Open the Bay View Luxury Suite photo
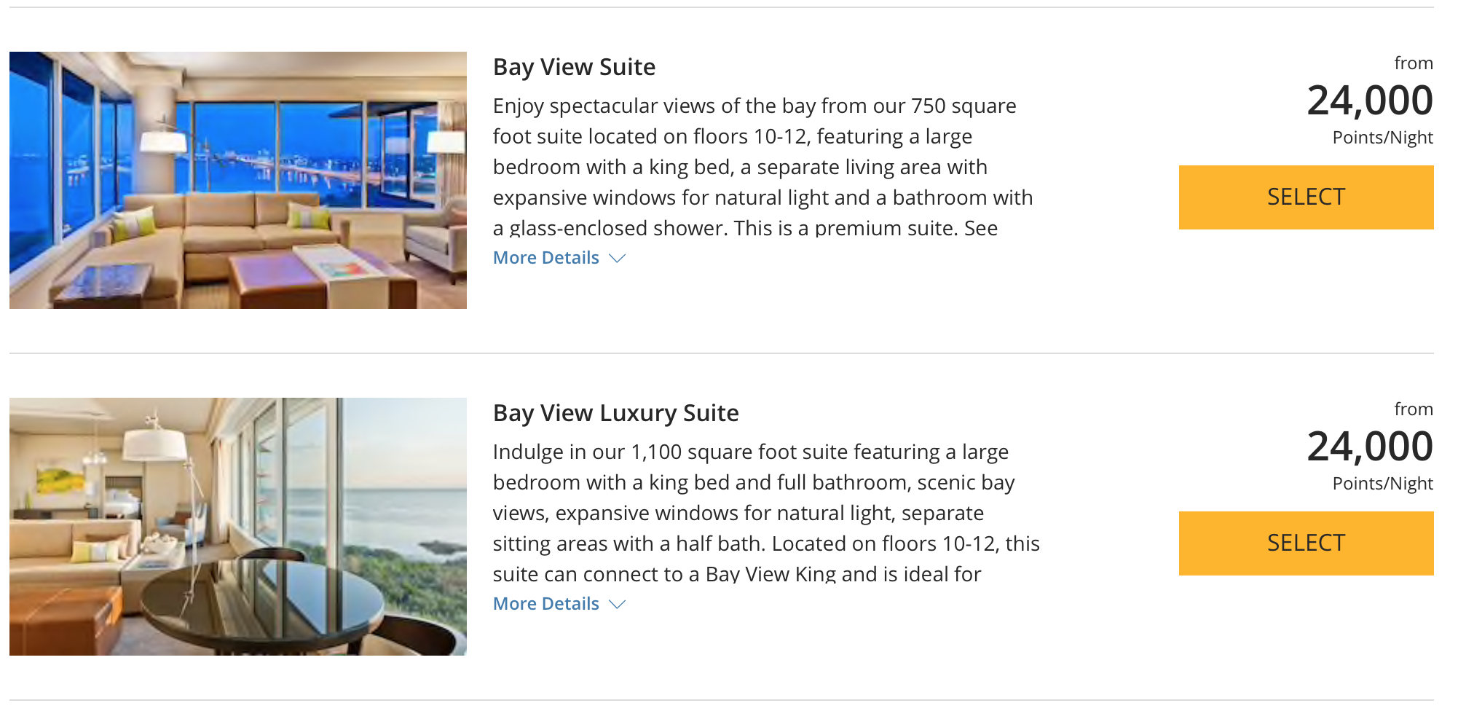This screenshot has width=1458, height=711. click(237, 526)
